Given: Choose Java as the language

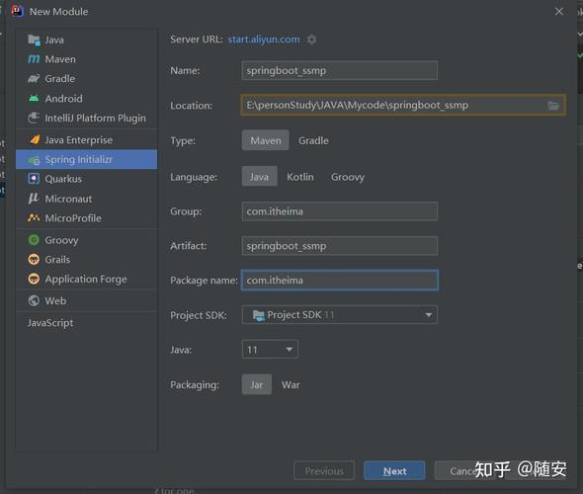Looking at the screenshot, I should [x=259, y=177].
